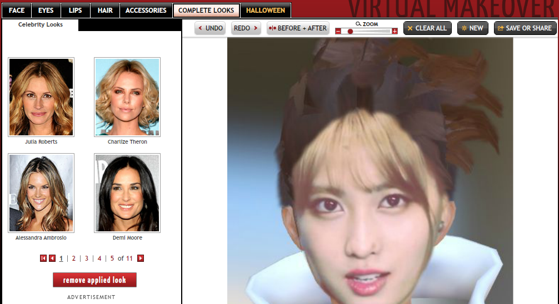Click the zoom minus icon
This screenshot has width=559, height=304.
338,31
